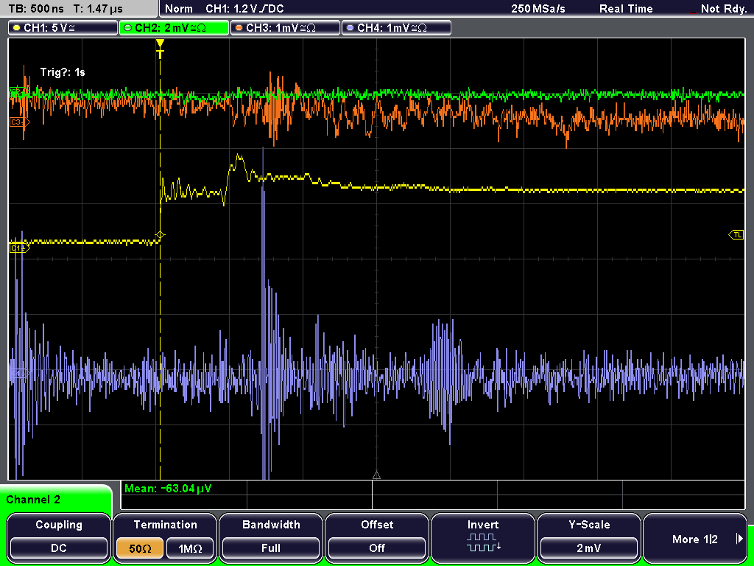Click the trigger position T marker

(160, 49)
